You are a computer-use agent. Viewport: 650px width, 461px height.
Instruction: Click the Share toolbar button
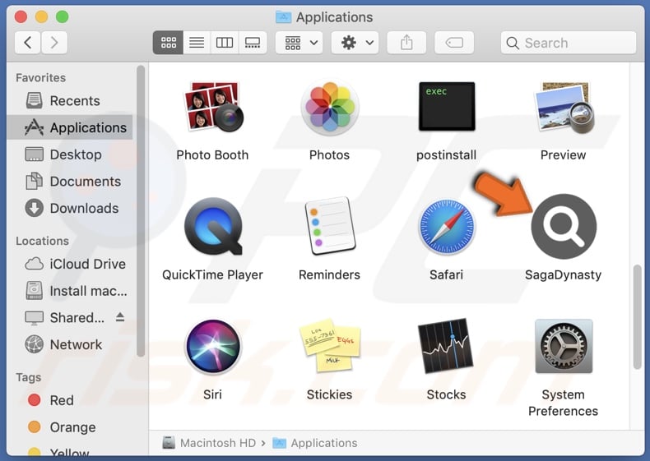(x=406, y=42)
